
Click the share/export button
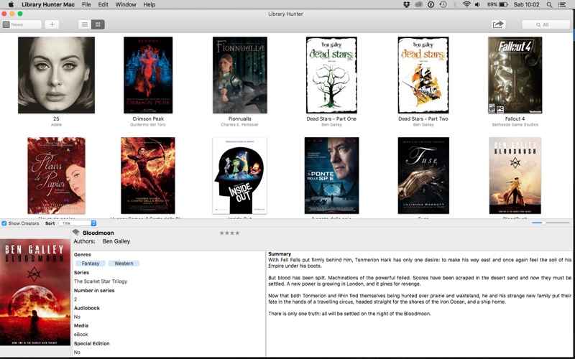[498, 24]
